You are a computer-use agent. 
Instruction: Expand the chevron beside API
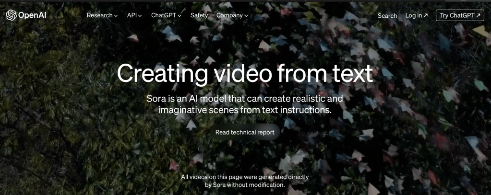[140, 16]
